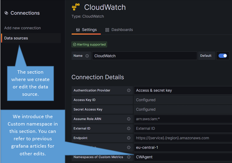Screen dimensions: 232x163
Task: Select Data sources in sidebar
Action: [x=31, y=38]
